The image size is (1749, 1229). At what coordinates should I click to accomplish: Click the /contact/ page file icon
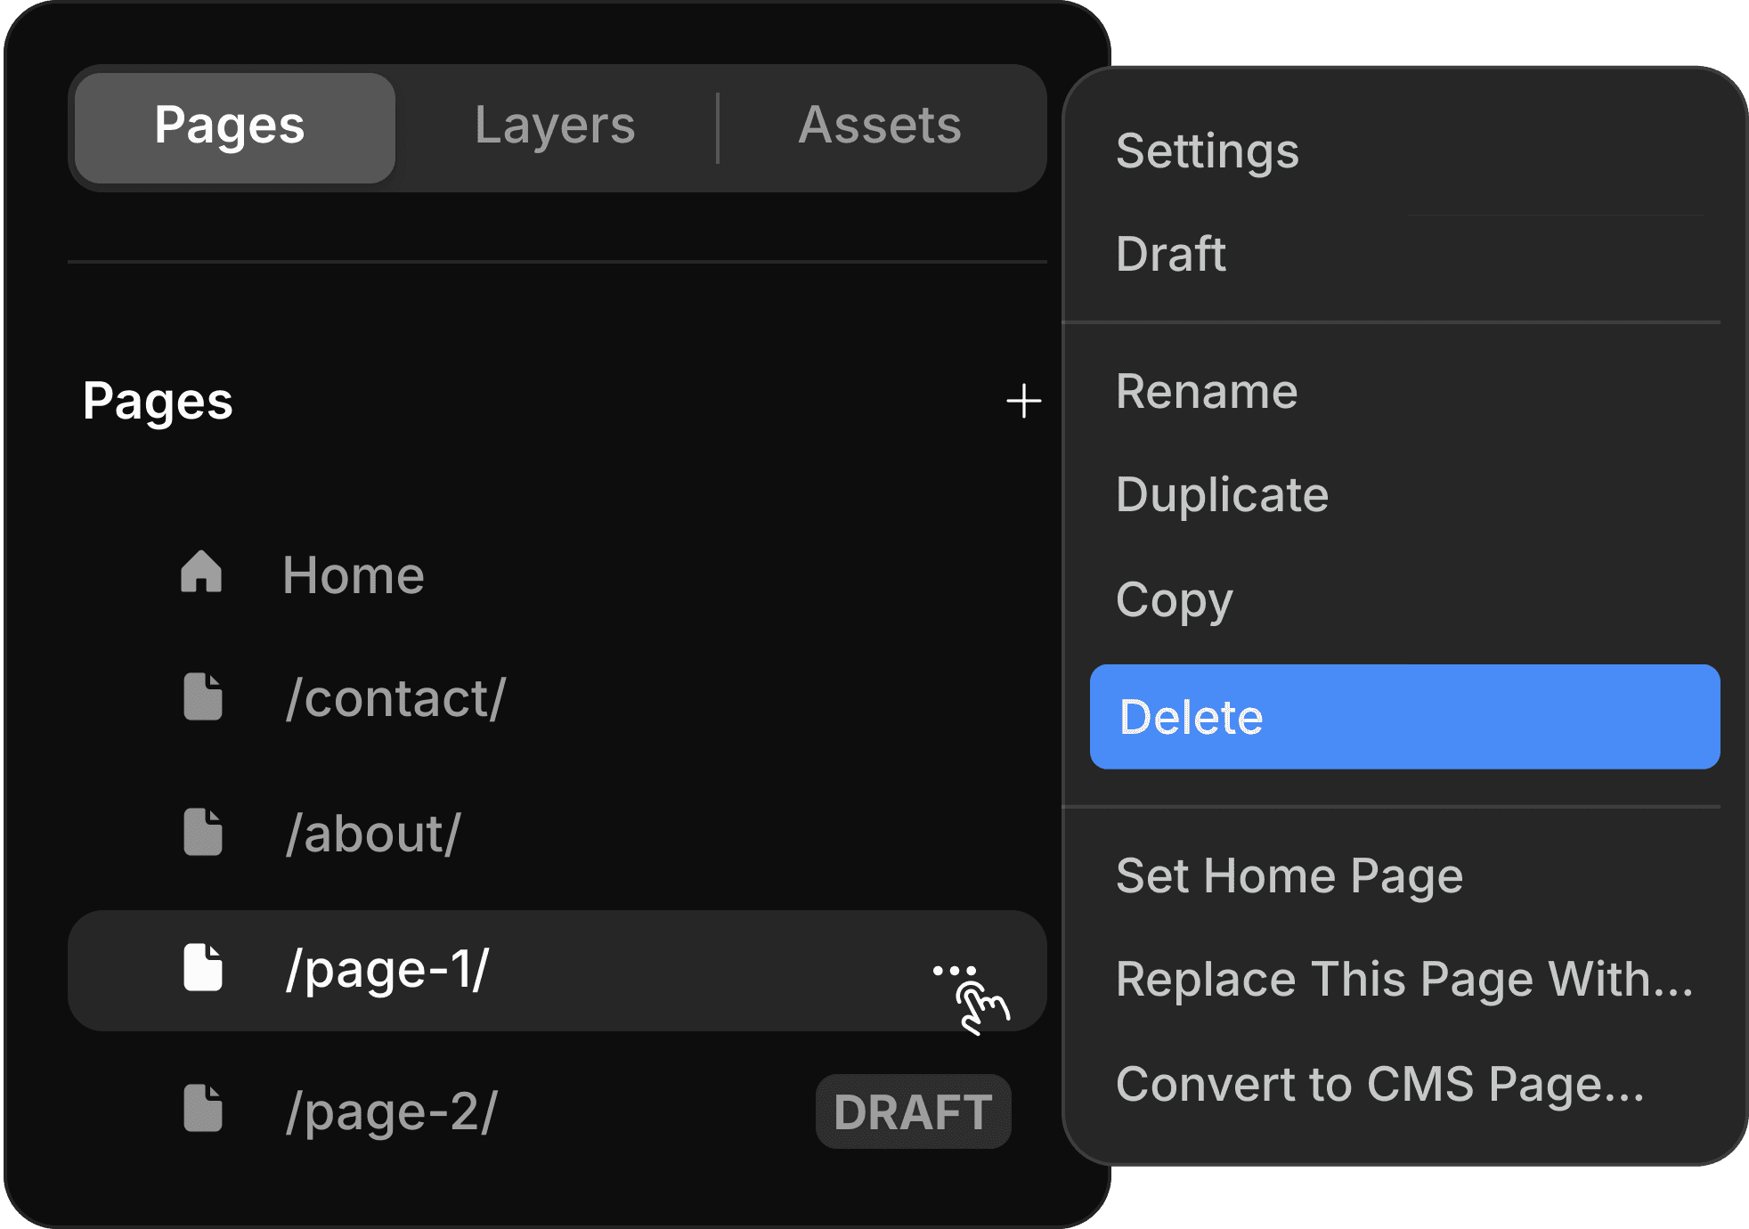tap(203, 699)
